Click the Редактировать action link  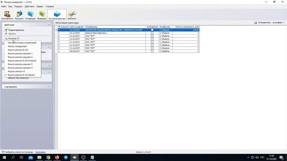click(16, 30)
